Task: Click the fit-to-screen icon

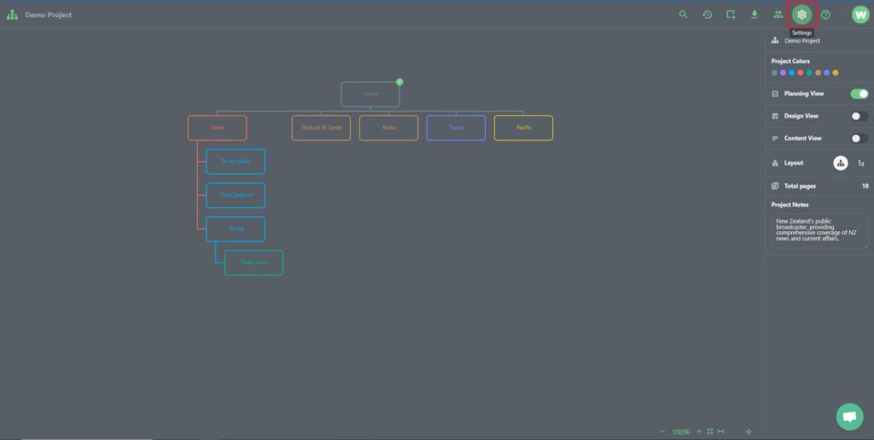Action: click(x=709, y=431)
